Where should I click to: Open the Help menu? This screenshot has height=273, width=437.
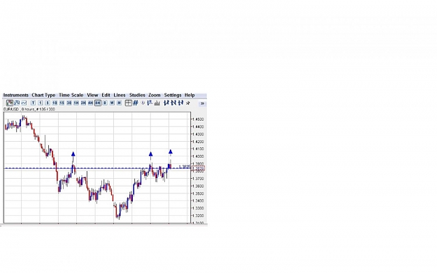click(x=189, y=95)
